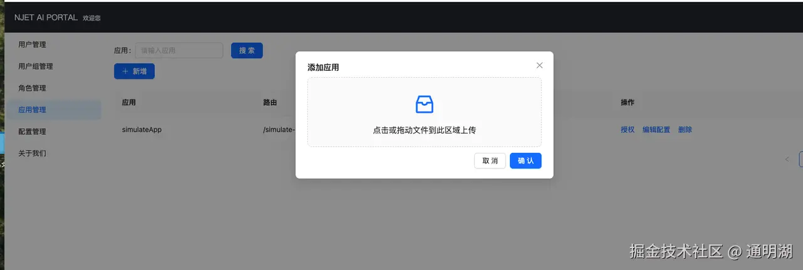Click 编辑配置 link for simulateApp
803x270 pixels.
pos(656,130)
